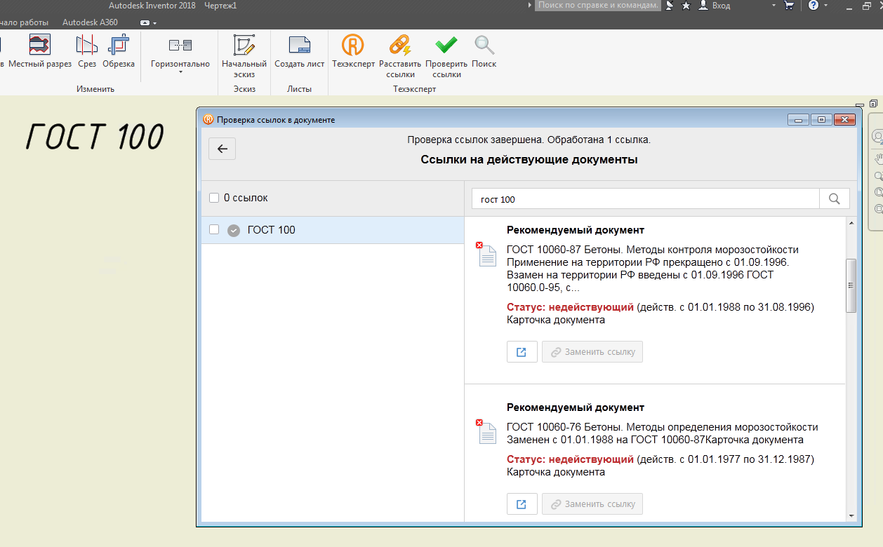Click the Техэксперт ribbon icon
Screen dimensions: 883x547
[352, 46]
